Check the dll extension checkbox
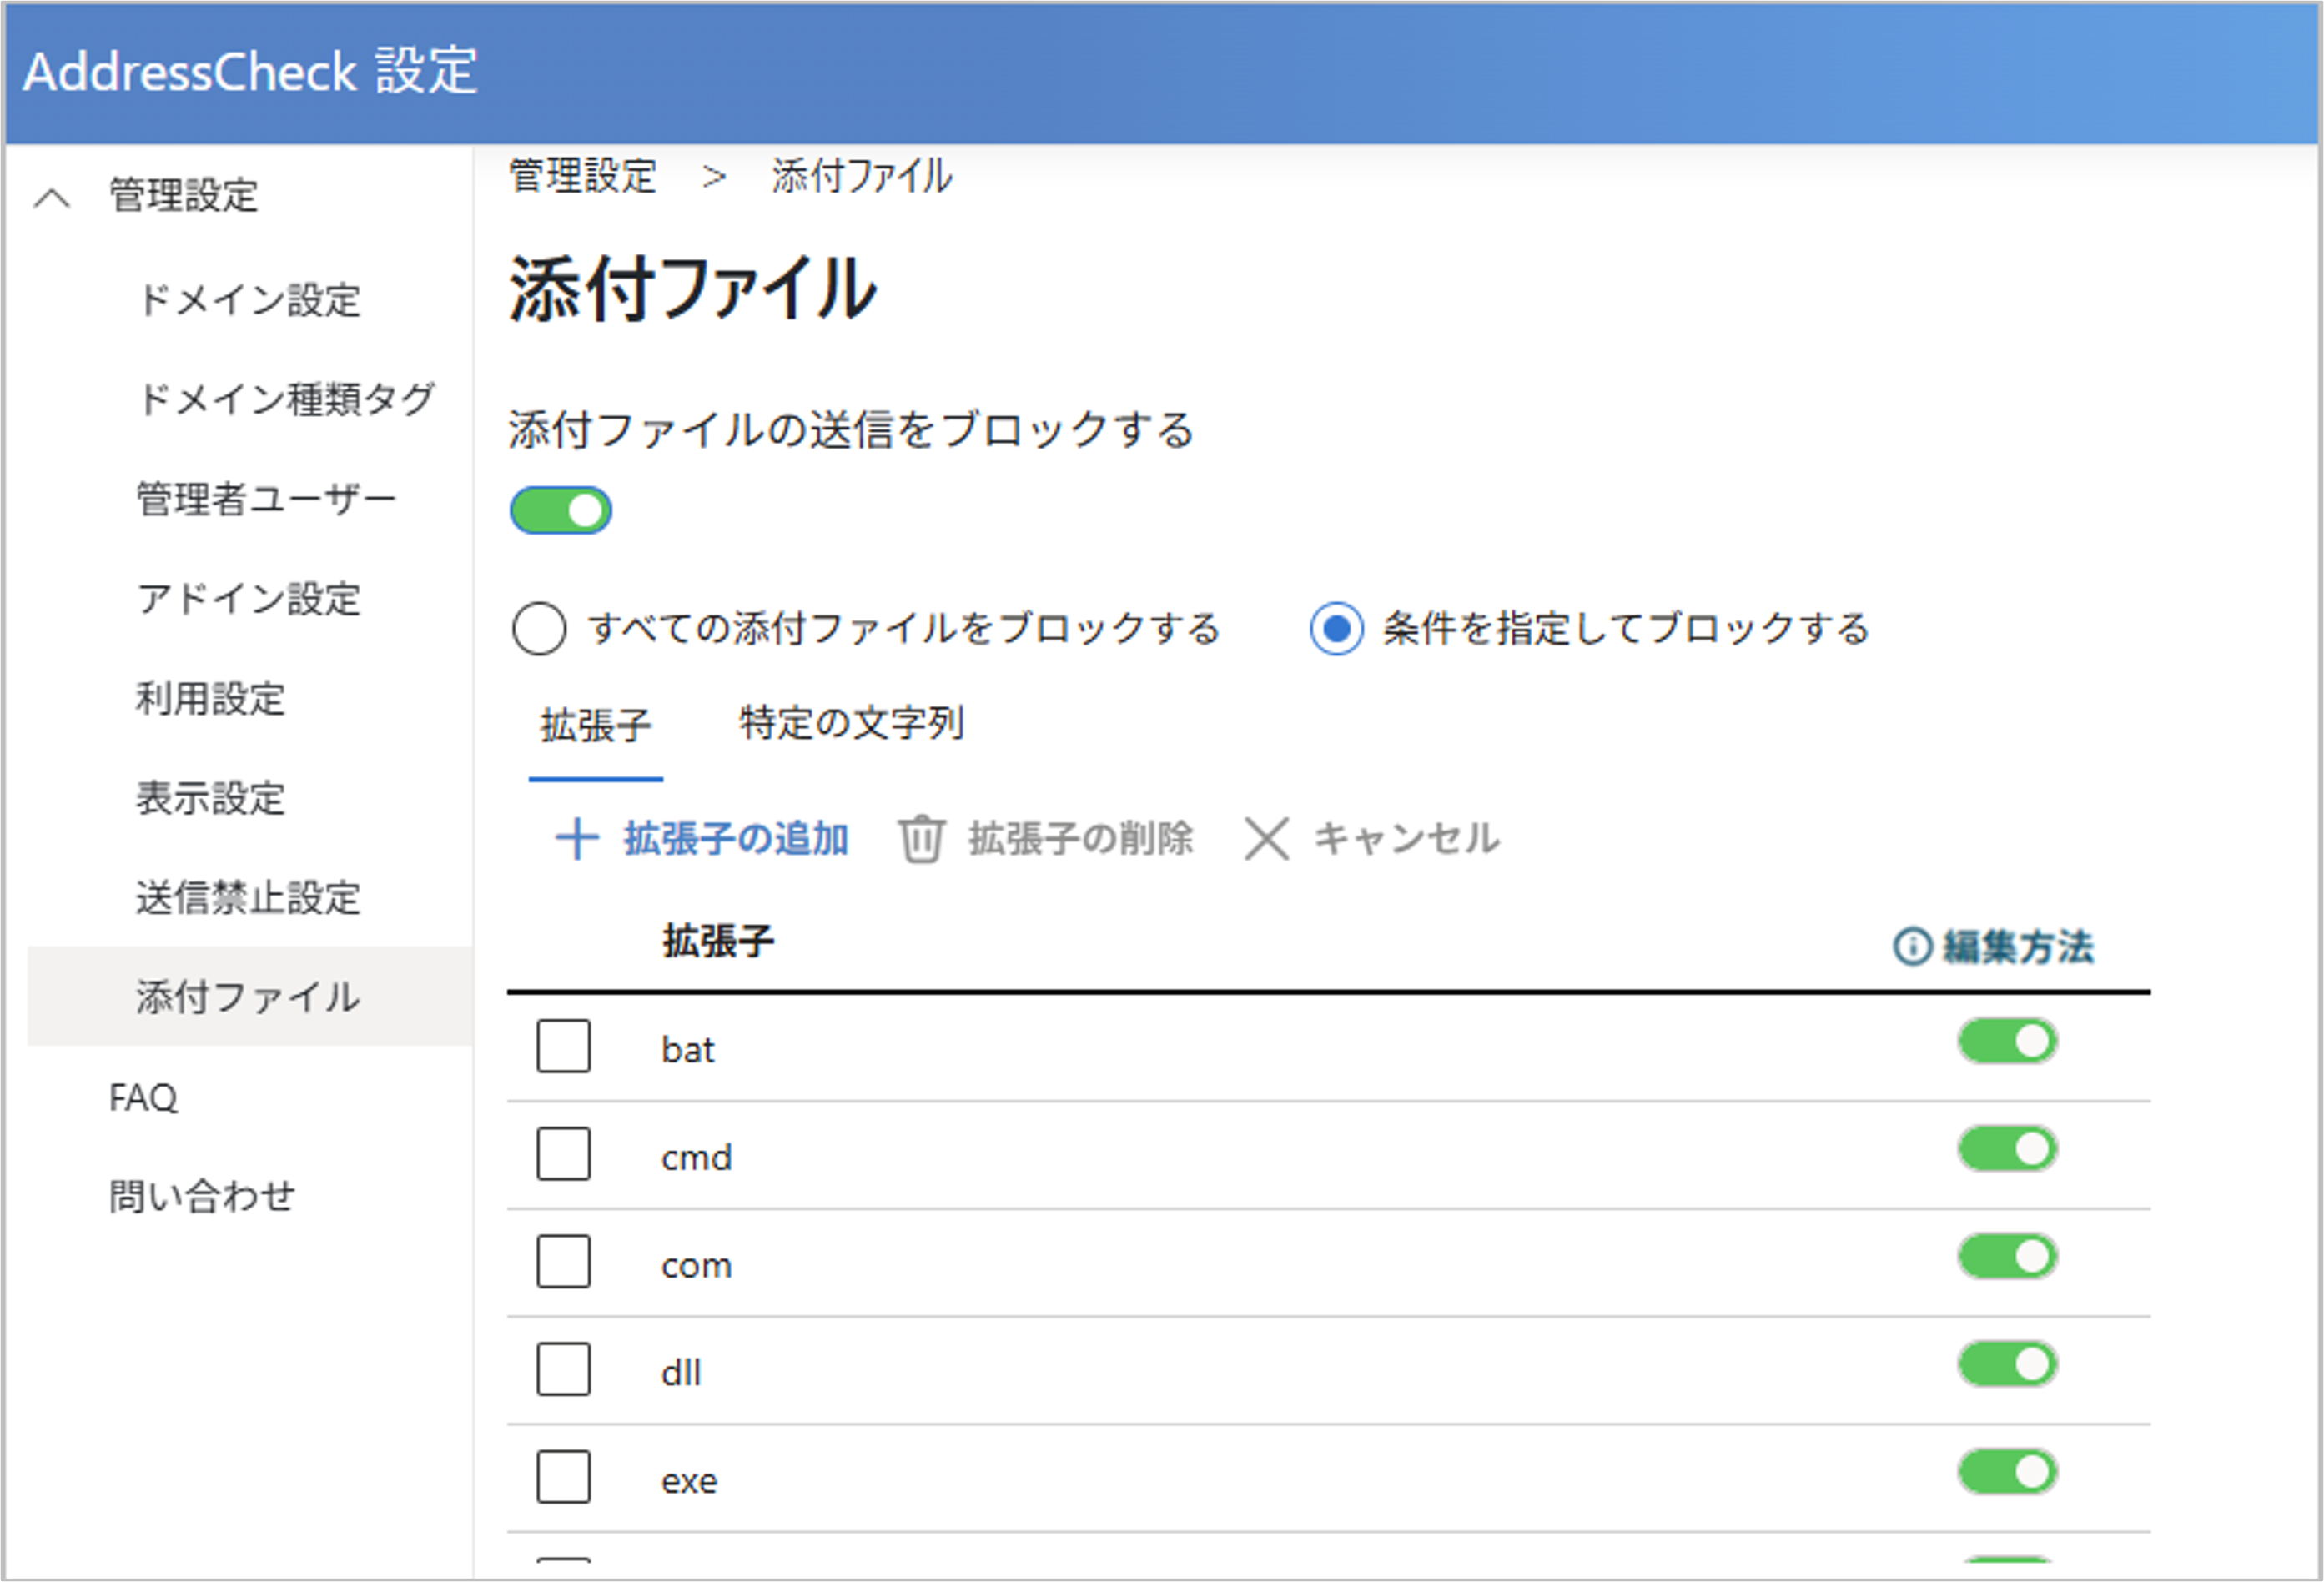The image size is (2324, 1582). [x=563, y=1369]
